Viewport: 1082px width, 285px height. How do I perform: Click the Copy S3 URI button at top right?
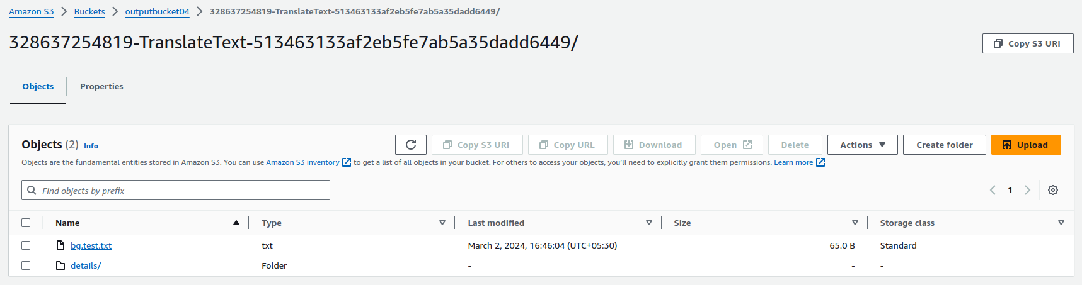point(1027,43)
